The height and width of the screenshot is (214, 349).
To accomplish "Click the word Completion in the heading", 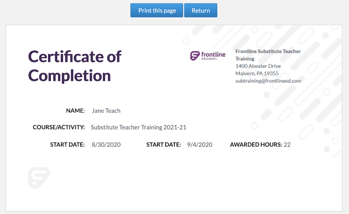I will click(70, 75).
